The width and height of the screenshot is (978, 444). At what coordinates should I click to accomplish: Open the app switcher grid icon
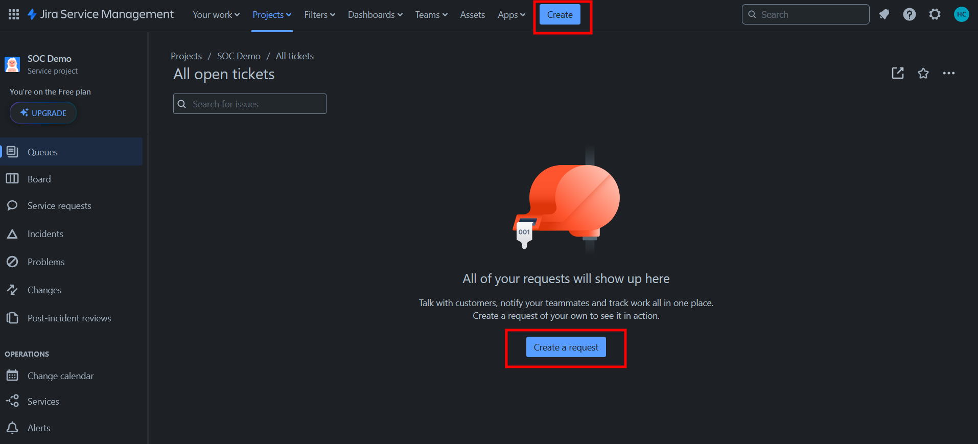(14, 14)
